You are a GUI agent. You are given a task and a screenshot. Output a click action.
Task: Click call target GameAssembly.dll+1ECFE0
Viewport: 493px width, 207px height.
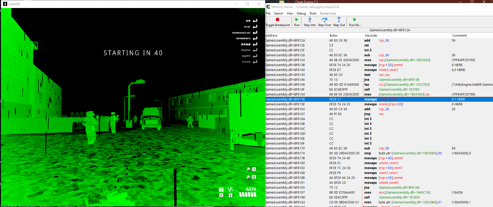[x=399, y=90]
